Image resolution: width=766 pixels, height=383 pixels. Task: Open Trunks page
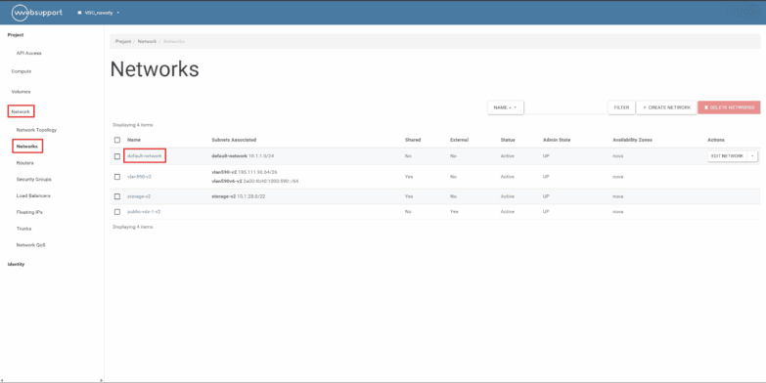(x=23, y=229)
